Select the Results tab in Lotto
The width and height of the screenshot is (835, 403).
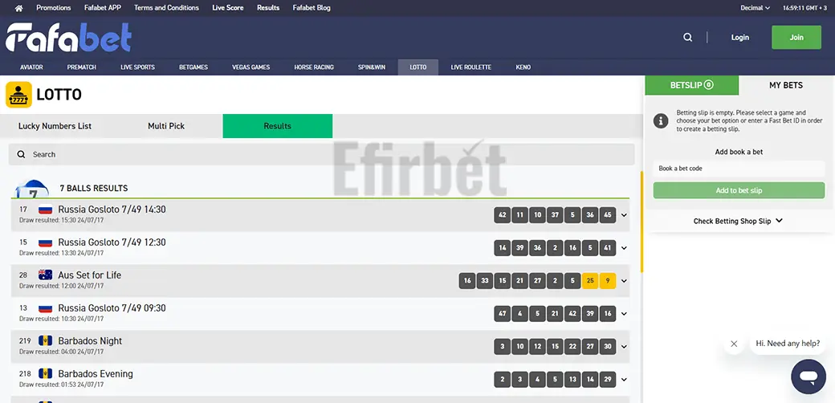pos(278,126)
